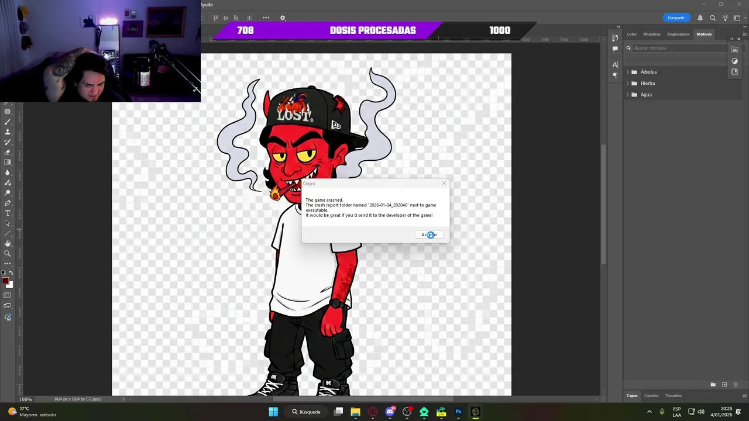The height and width of the screenshot is (421, 749).
Task: Open the zoom percentage field 100%
Action: pos(25,399)
